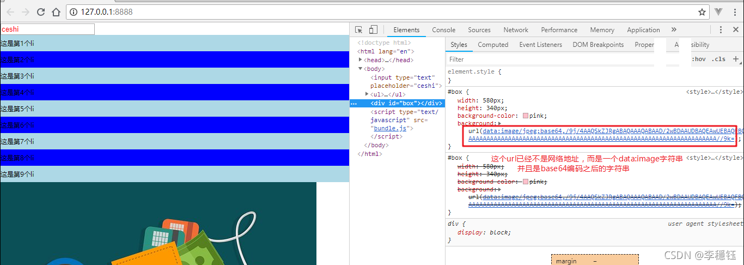Click list item 这是第7个li
Image resolution: width=744 pixels, height=265 pixels.
[x=174, y=141]
